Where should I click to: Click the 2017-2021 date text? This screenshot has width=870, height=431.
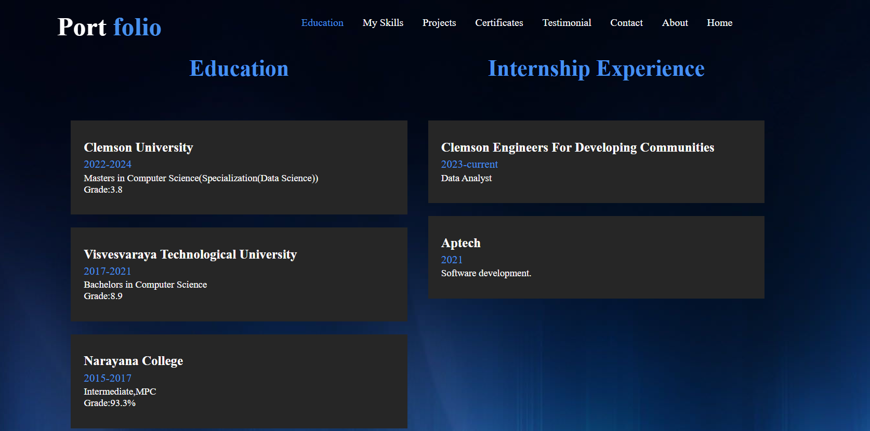coord(108,271)
